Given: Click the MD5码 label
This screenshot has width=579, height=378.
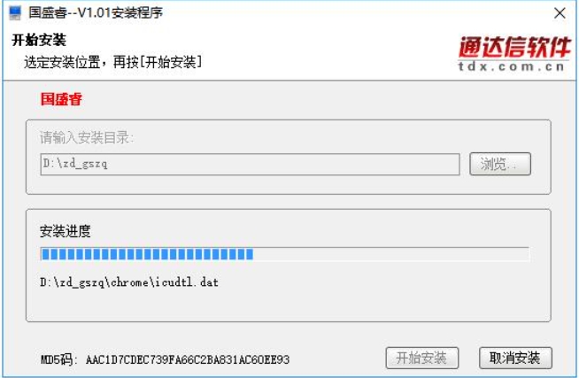Looking at the screenshot, I should click(58, 359).
